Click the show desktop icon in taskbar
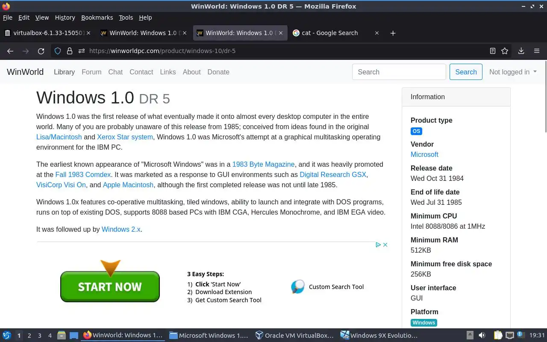This screenshot has height=342, width=547. point(74,336)
